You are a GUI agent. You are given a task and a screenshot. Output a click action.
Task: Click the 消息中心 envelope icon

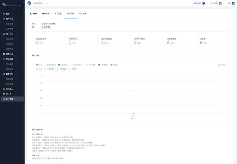(4, 54)
